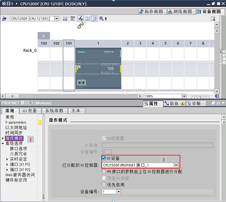Uncheck the IO 设备 checkbox
Screen dimensions: 226x202
104,158
